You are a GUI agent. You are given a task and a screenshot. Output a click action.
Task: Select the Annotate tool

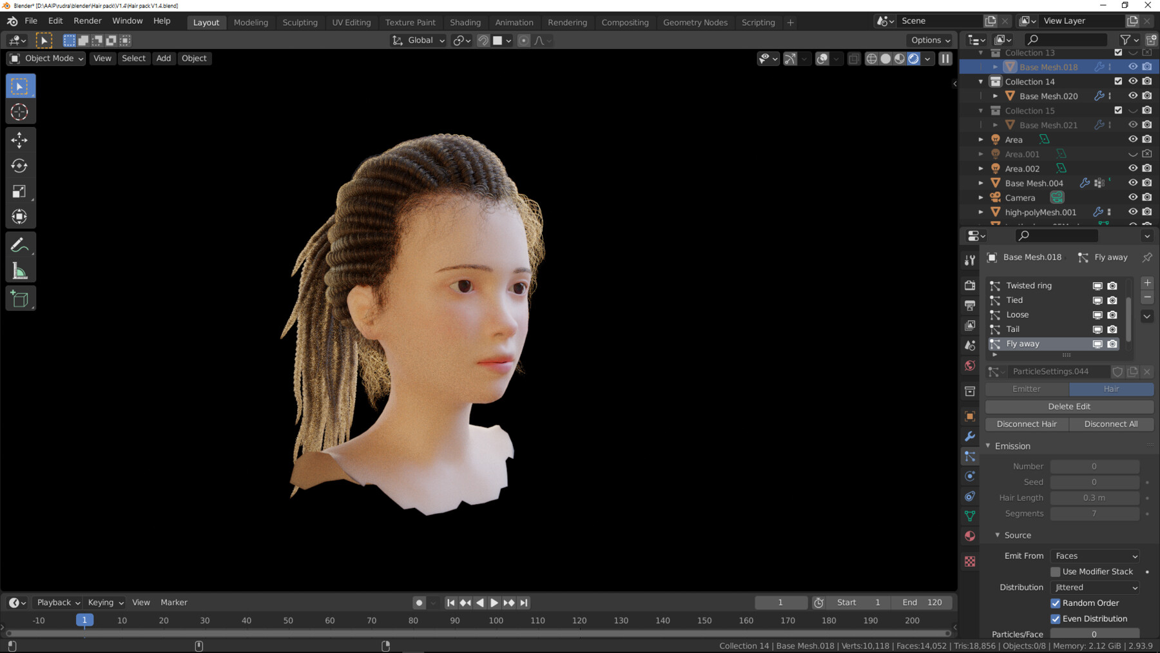pyautogui.click(x=20, y=244)
